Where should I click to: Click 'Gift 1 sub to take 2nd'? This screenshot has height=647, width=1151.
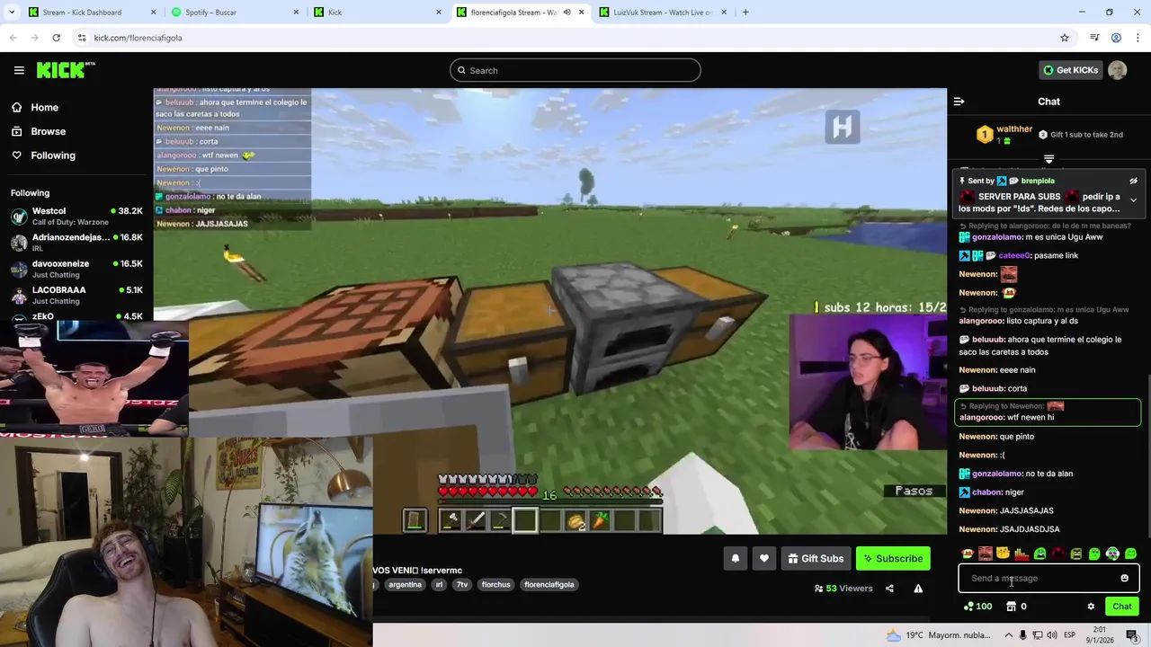coord(1080,135)
